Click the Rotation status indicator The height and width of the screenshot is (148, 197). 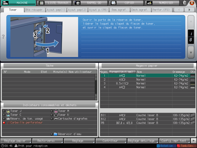point(167,146)
